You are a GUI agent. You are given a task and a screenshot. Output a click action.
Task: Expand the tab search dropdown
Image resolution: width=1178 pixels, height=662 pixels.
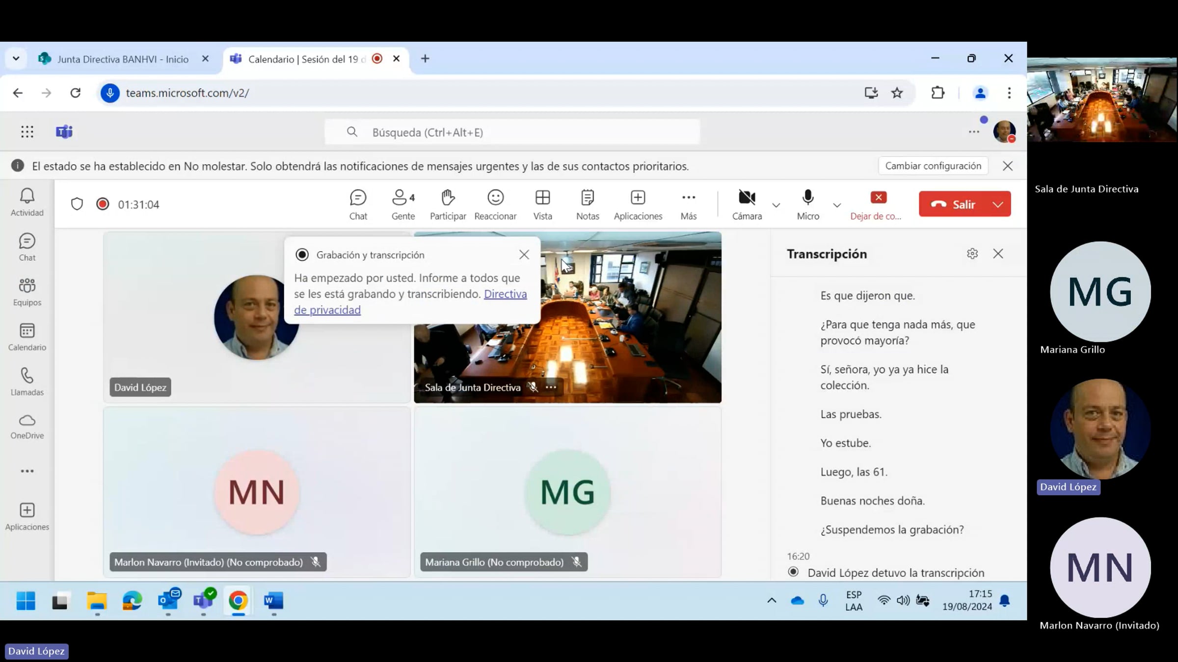click(16, 59)
